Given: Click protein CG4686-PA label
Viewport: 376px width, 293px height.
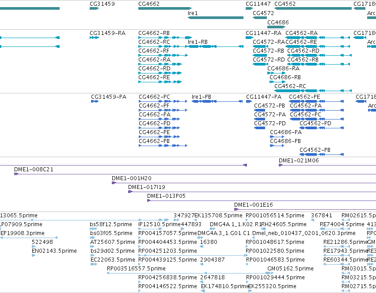Looking at the screenshot, I should [286, 132].
